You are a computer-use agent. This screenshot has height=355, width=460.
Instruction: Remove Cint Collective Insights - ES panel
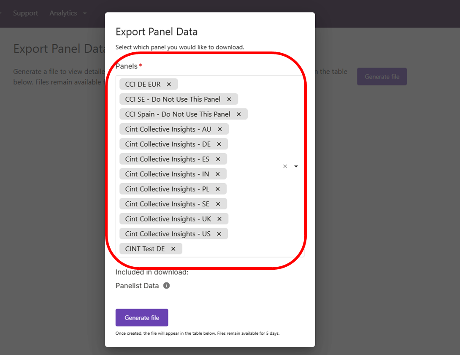218,159
